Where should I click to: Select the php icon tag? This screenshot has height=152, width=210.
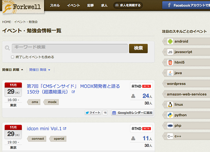coord(170,126)
